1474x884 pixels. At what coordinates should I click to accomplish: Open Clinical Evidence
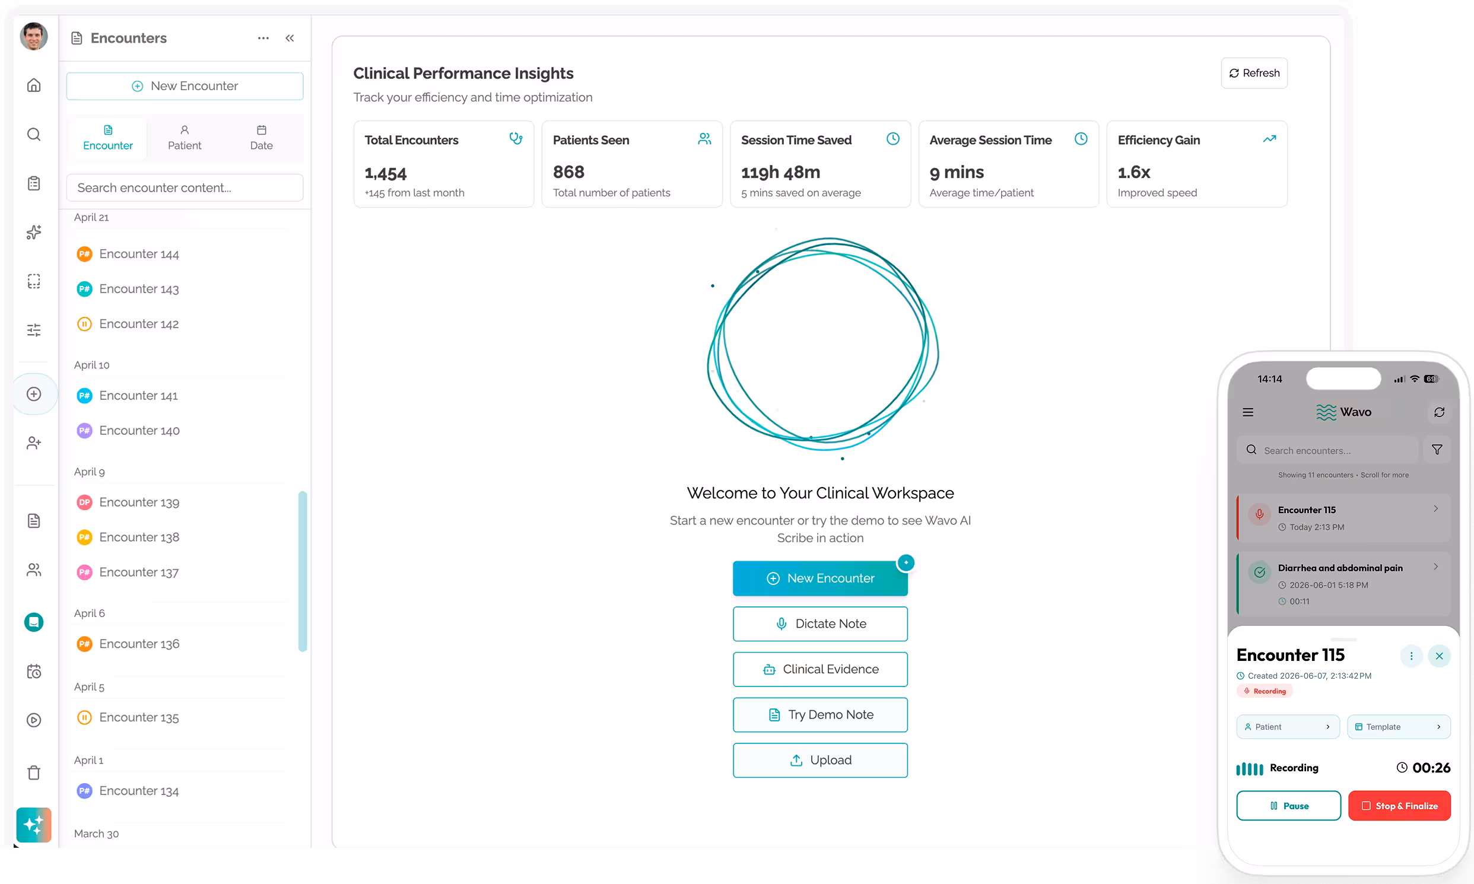pos(820,669)
